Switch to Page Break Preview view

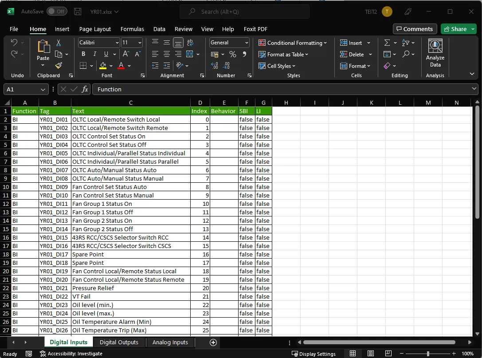point(388,354)
